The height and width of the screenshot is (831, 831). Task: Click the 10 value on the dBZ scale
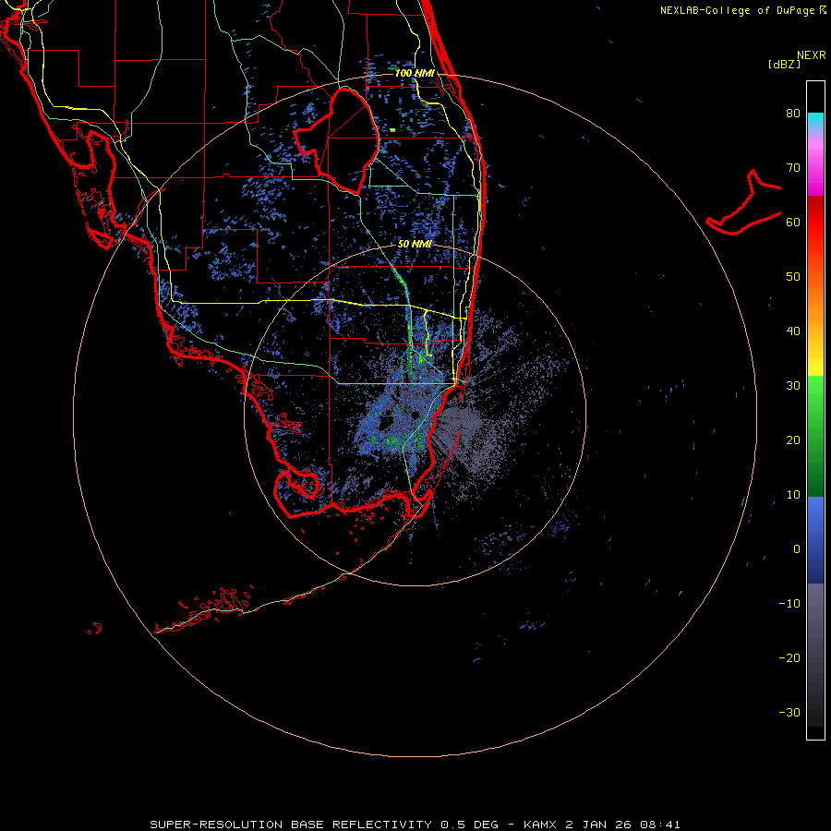(793, 495)
